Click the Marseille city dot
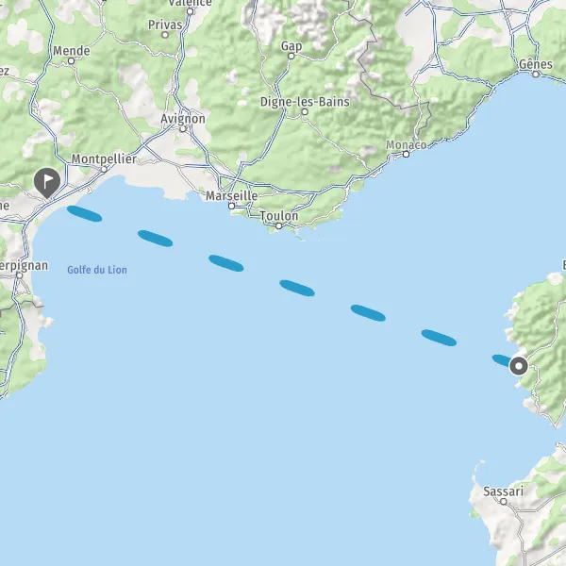 click(232, 206)
